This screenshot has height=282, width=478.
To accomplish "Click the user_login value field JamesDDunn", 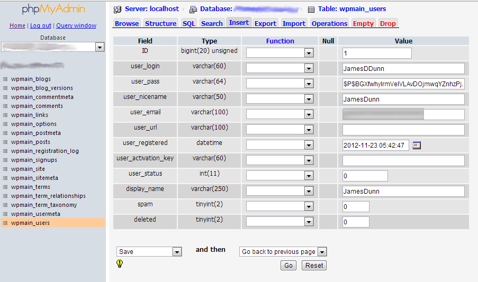I will [x=403, y=69].
